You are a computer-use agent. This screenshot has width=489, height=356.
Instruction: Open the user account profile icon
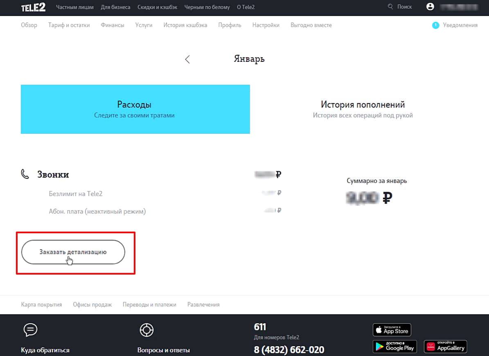[430, 7]
